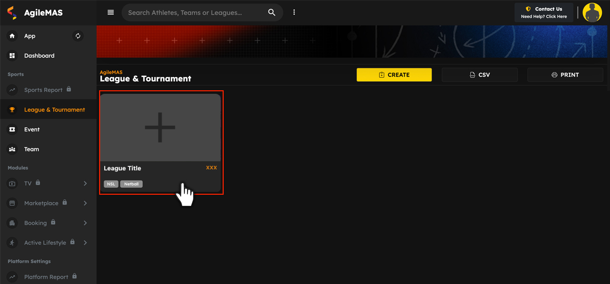Image resolution: width=610 pixels, height=284 pixels.
Task: Click the lock icon next to Sports Report
Action: [69, 89]
